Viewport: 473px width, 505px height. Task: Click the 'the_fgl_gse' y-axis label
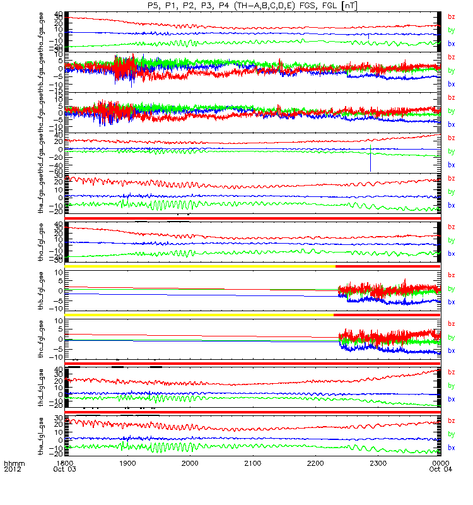pyautogui.click(x=41, y=436)
